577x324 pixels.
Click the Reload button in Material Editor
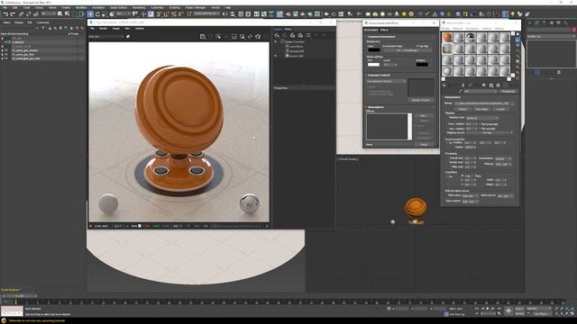coord(463,109)
